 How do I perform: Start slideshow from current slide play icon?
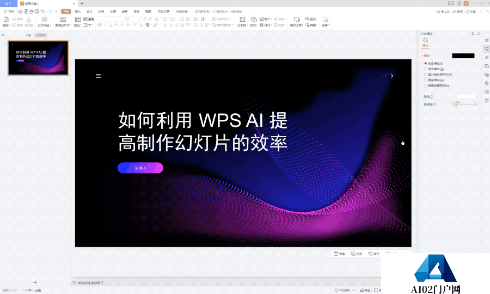(x=45, y=20)
